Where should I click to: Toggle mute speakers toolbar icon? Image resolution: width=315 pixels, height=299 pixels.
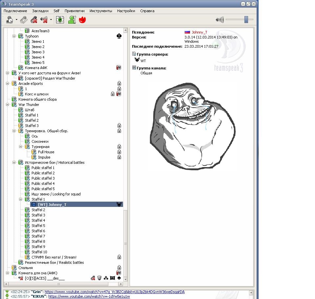tap(44, 20)
